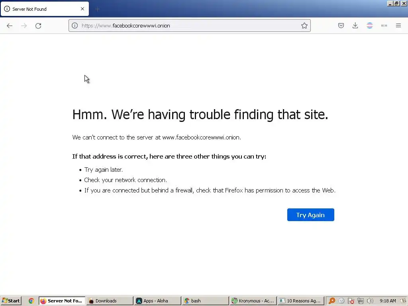Click the forward navigation arrow

coord(24,25)
